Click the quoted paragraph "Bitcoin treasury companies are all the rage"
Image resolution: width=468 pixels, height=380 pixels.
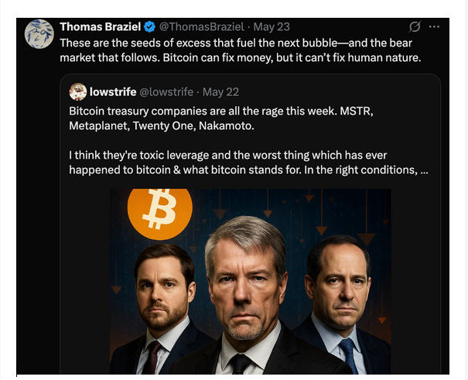click(220, 118)
